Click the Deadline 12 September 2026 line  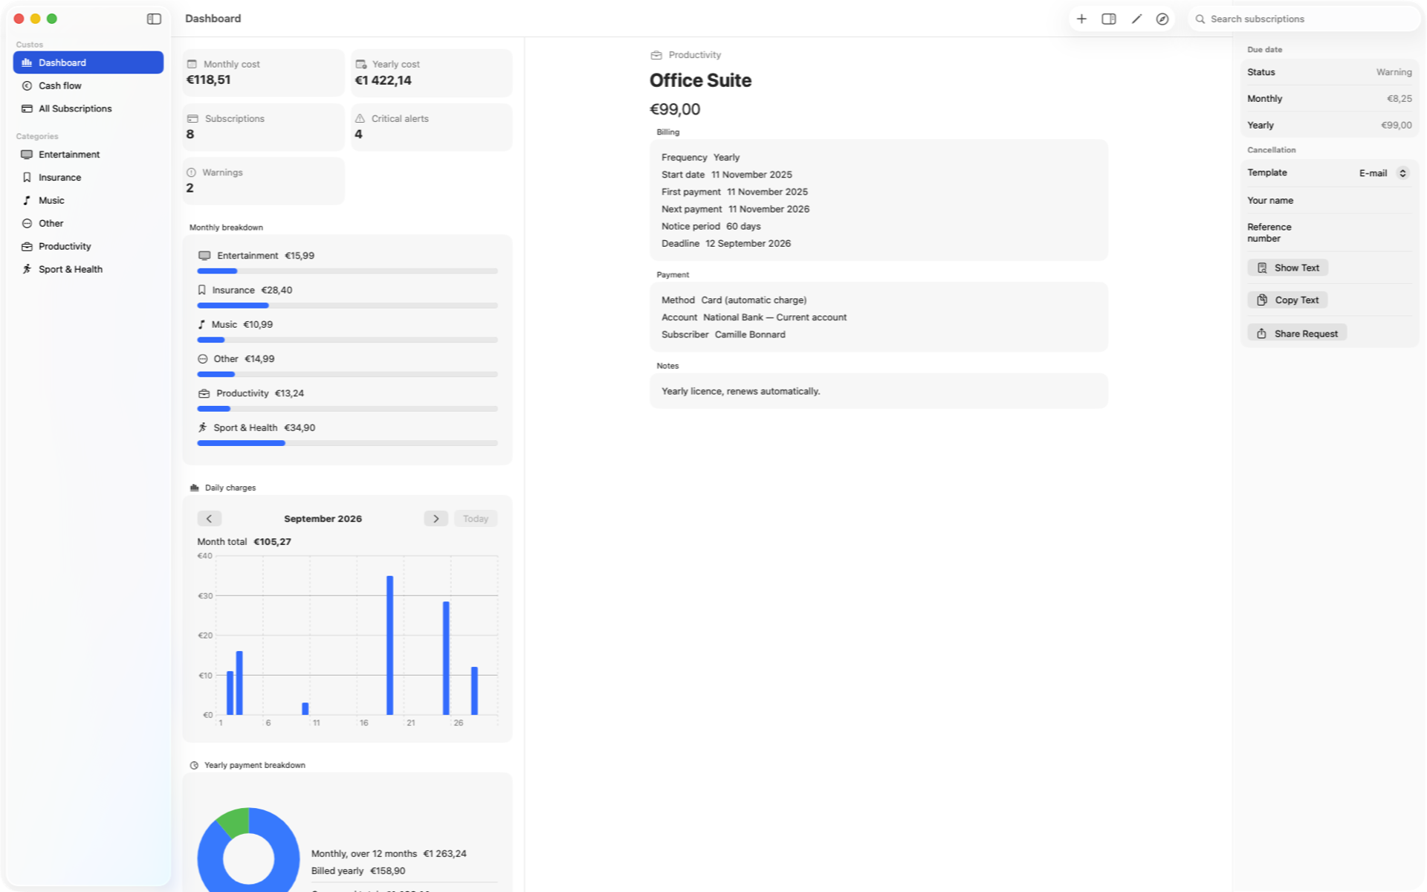click(726, 244)
